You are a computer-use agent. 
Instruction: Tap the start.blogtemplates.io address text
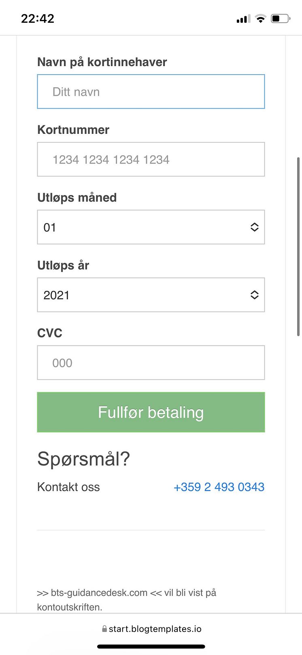coord(155,629)
